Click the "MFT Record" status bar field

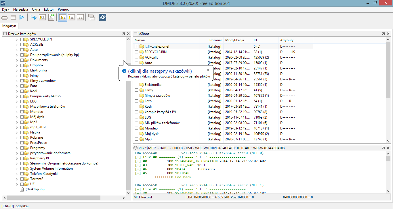[159, 197]
